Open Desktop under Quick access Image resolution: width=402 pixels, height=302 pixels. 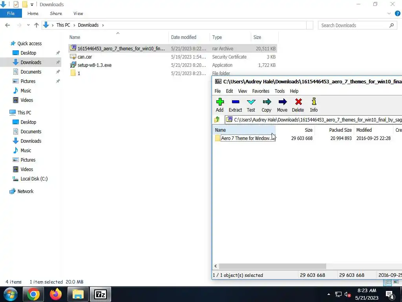28,53
